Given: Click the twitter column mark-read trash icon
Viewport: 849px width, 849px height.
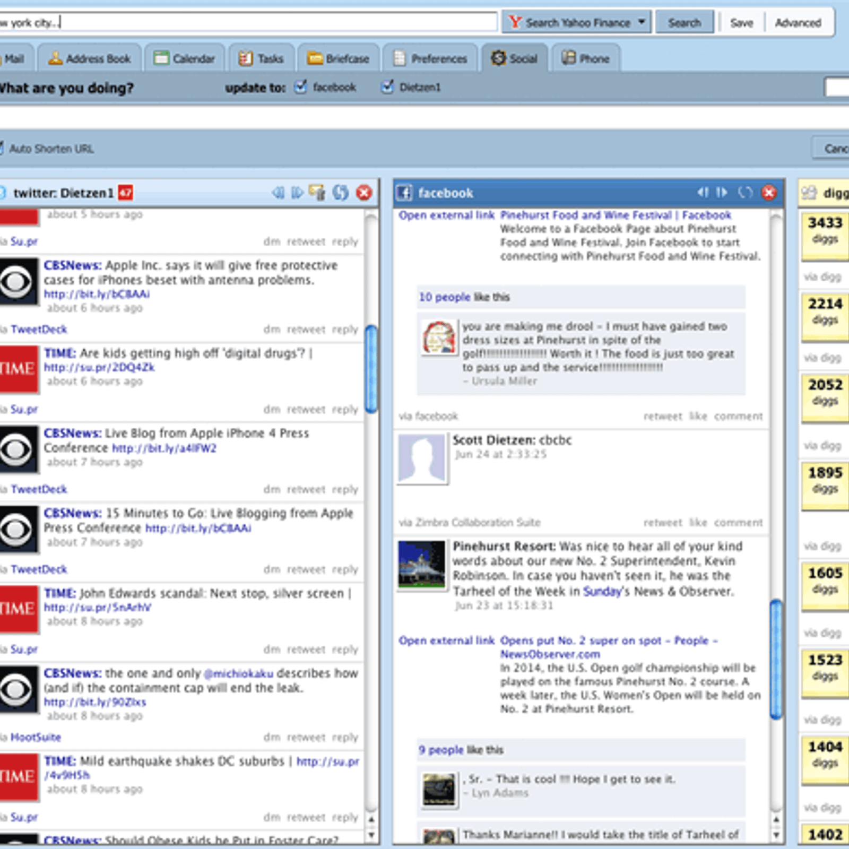Looking at the screenshot, I should pos(317,193).
